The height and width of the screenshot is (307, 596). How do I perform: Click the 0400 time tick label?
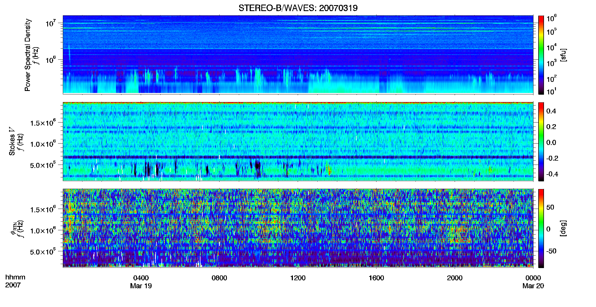(x=141, y=278)
